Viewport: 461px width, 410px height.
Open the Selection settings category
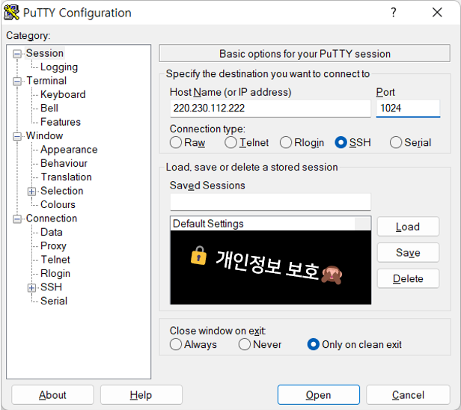click(61, 191)
